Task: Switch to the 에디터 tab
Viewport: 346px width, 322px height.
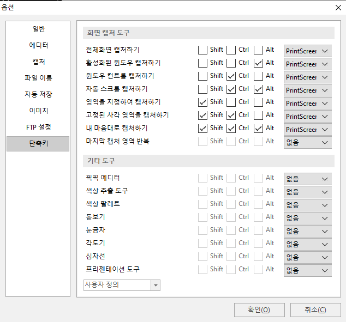Action: click(39, 45)
